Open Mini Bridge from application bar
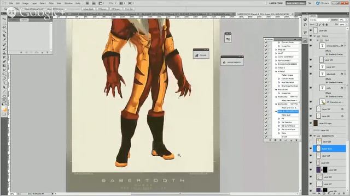 [x=94, y=3]
